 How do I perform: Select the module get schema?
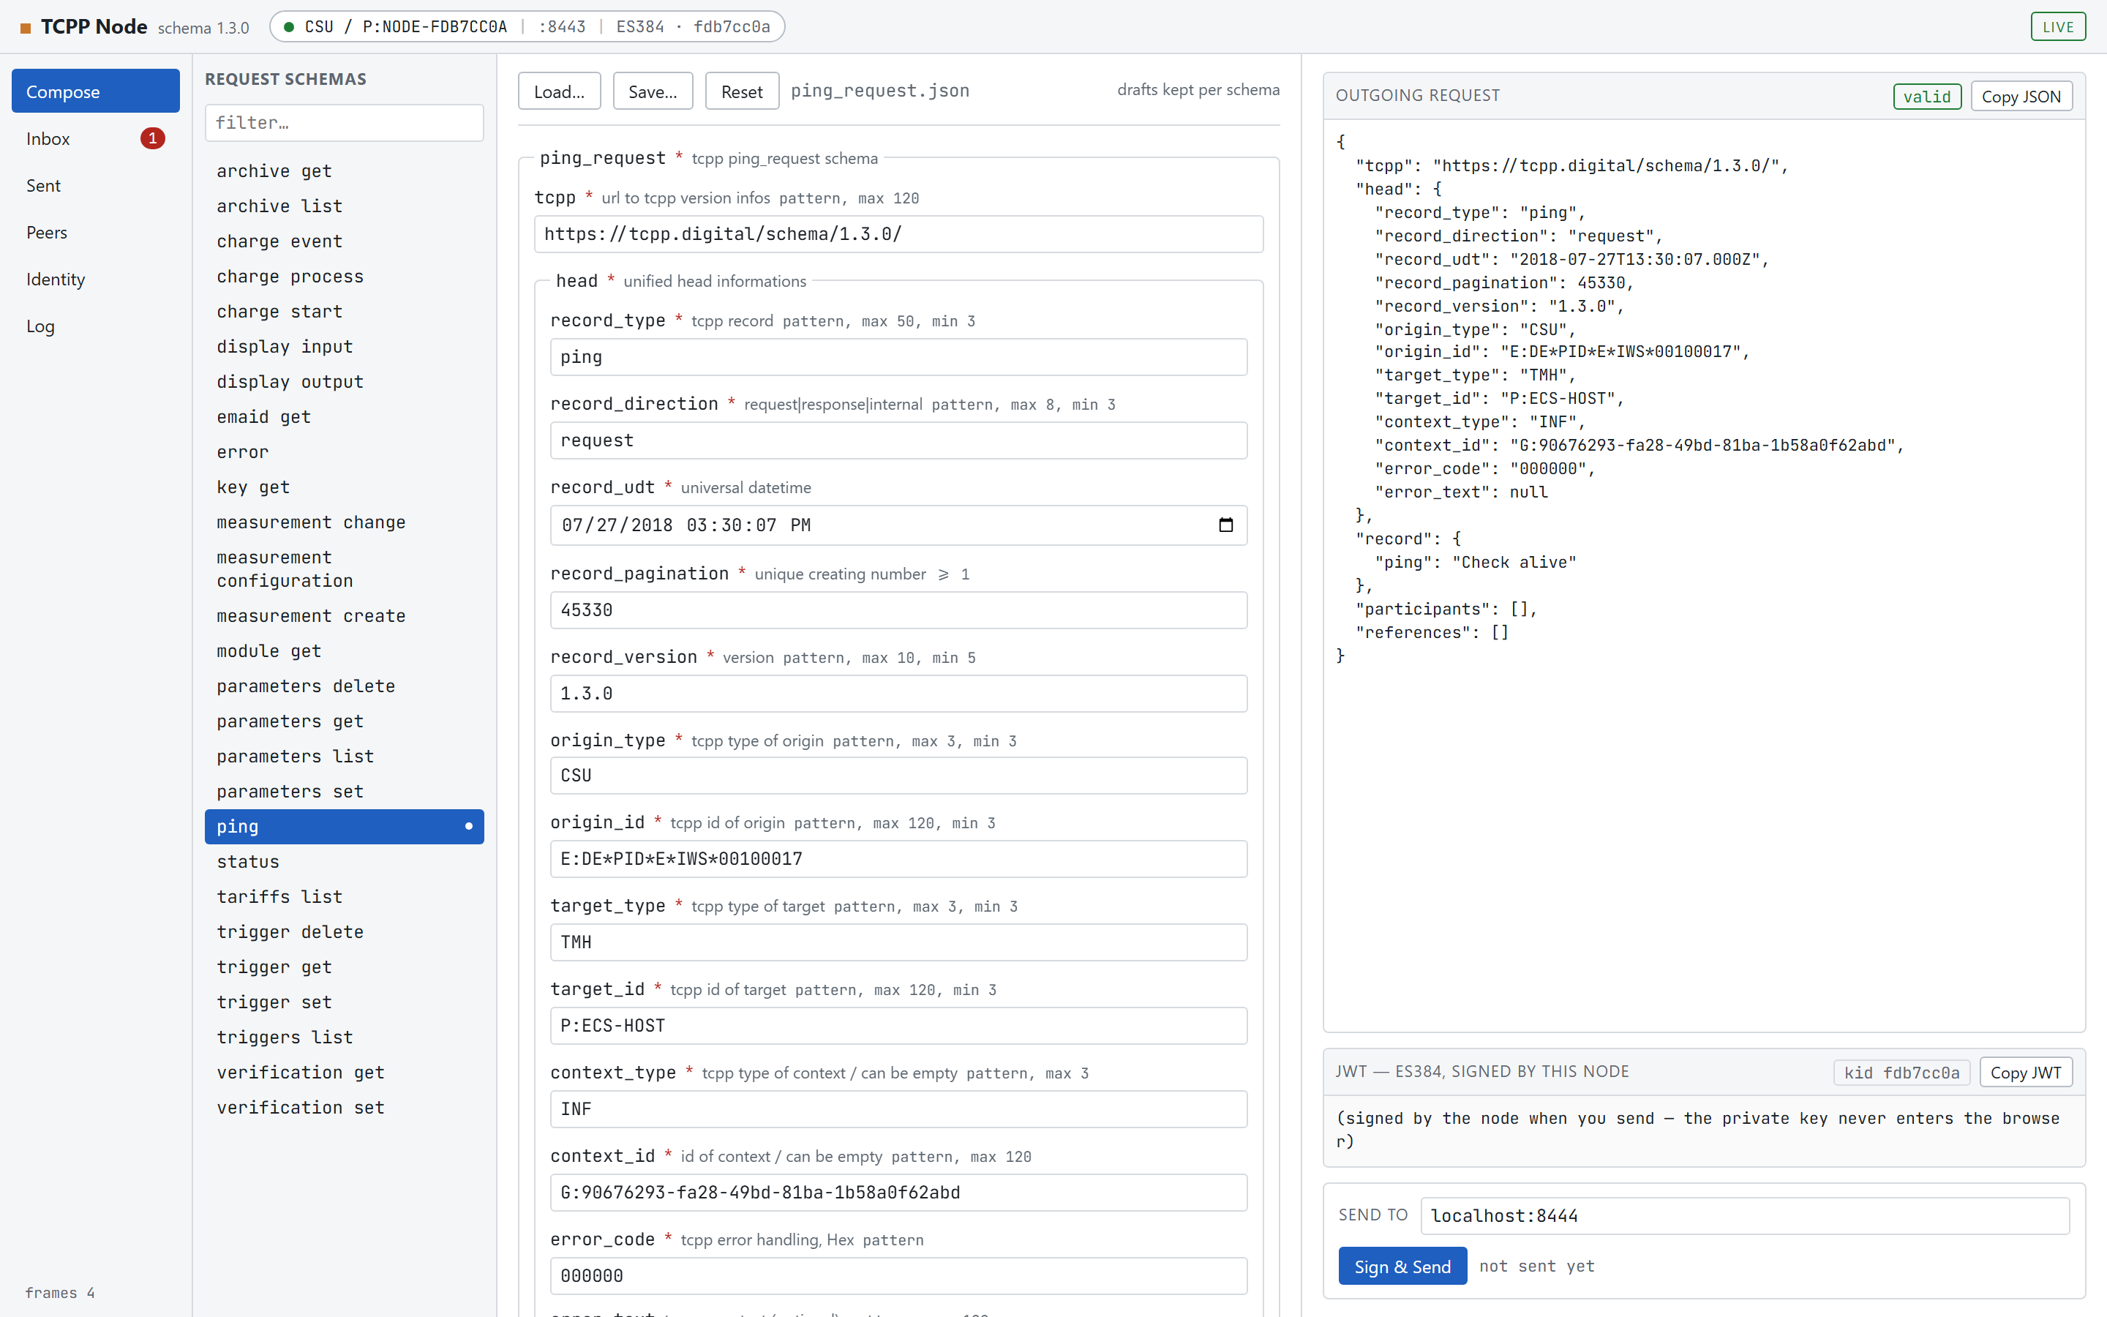pyautogui.click(x=344, y=651)
